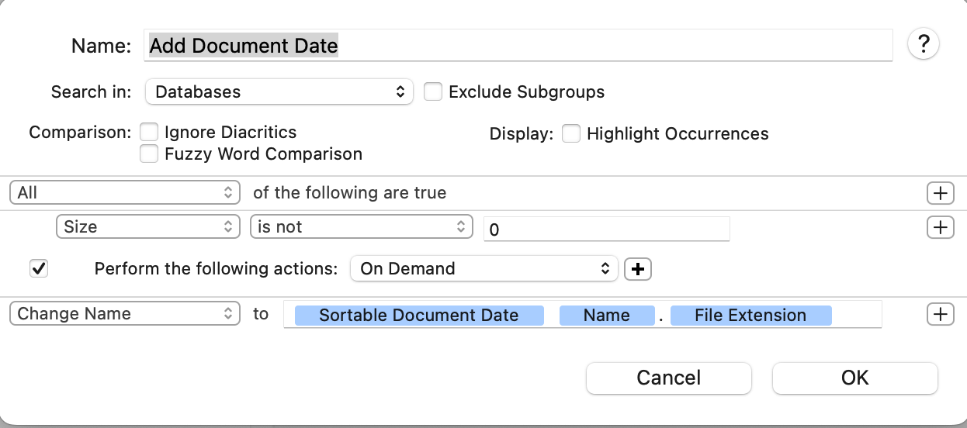Viewport: 967px width, 428px height.
Task: Uncheck Perform the following actions
Action: click(x=38, y=269)
